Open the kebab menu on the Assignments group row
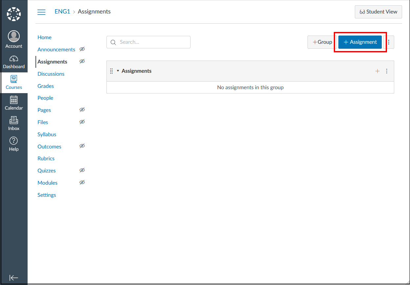410x285 pixels. coord(387,71)
